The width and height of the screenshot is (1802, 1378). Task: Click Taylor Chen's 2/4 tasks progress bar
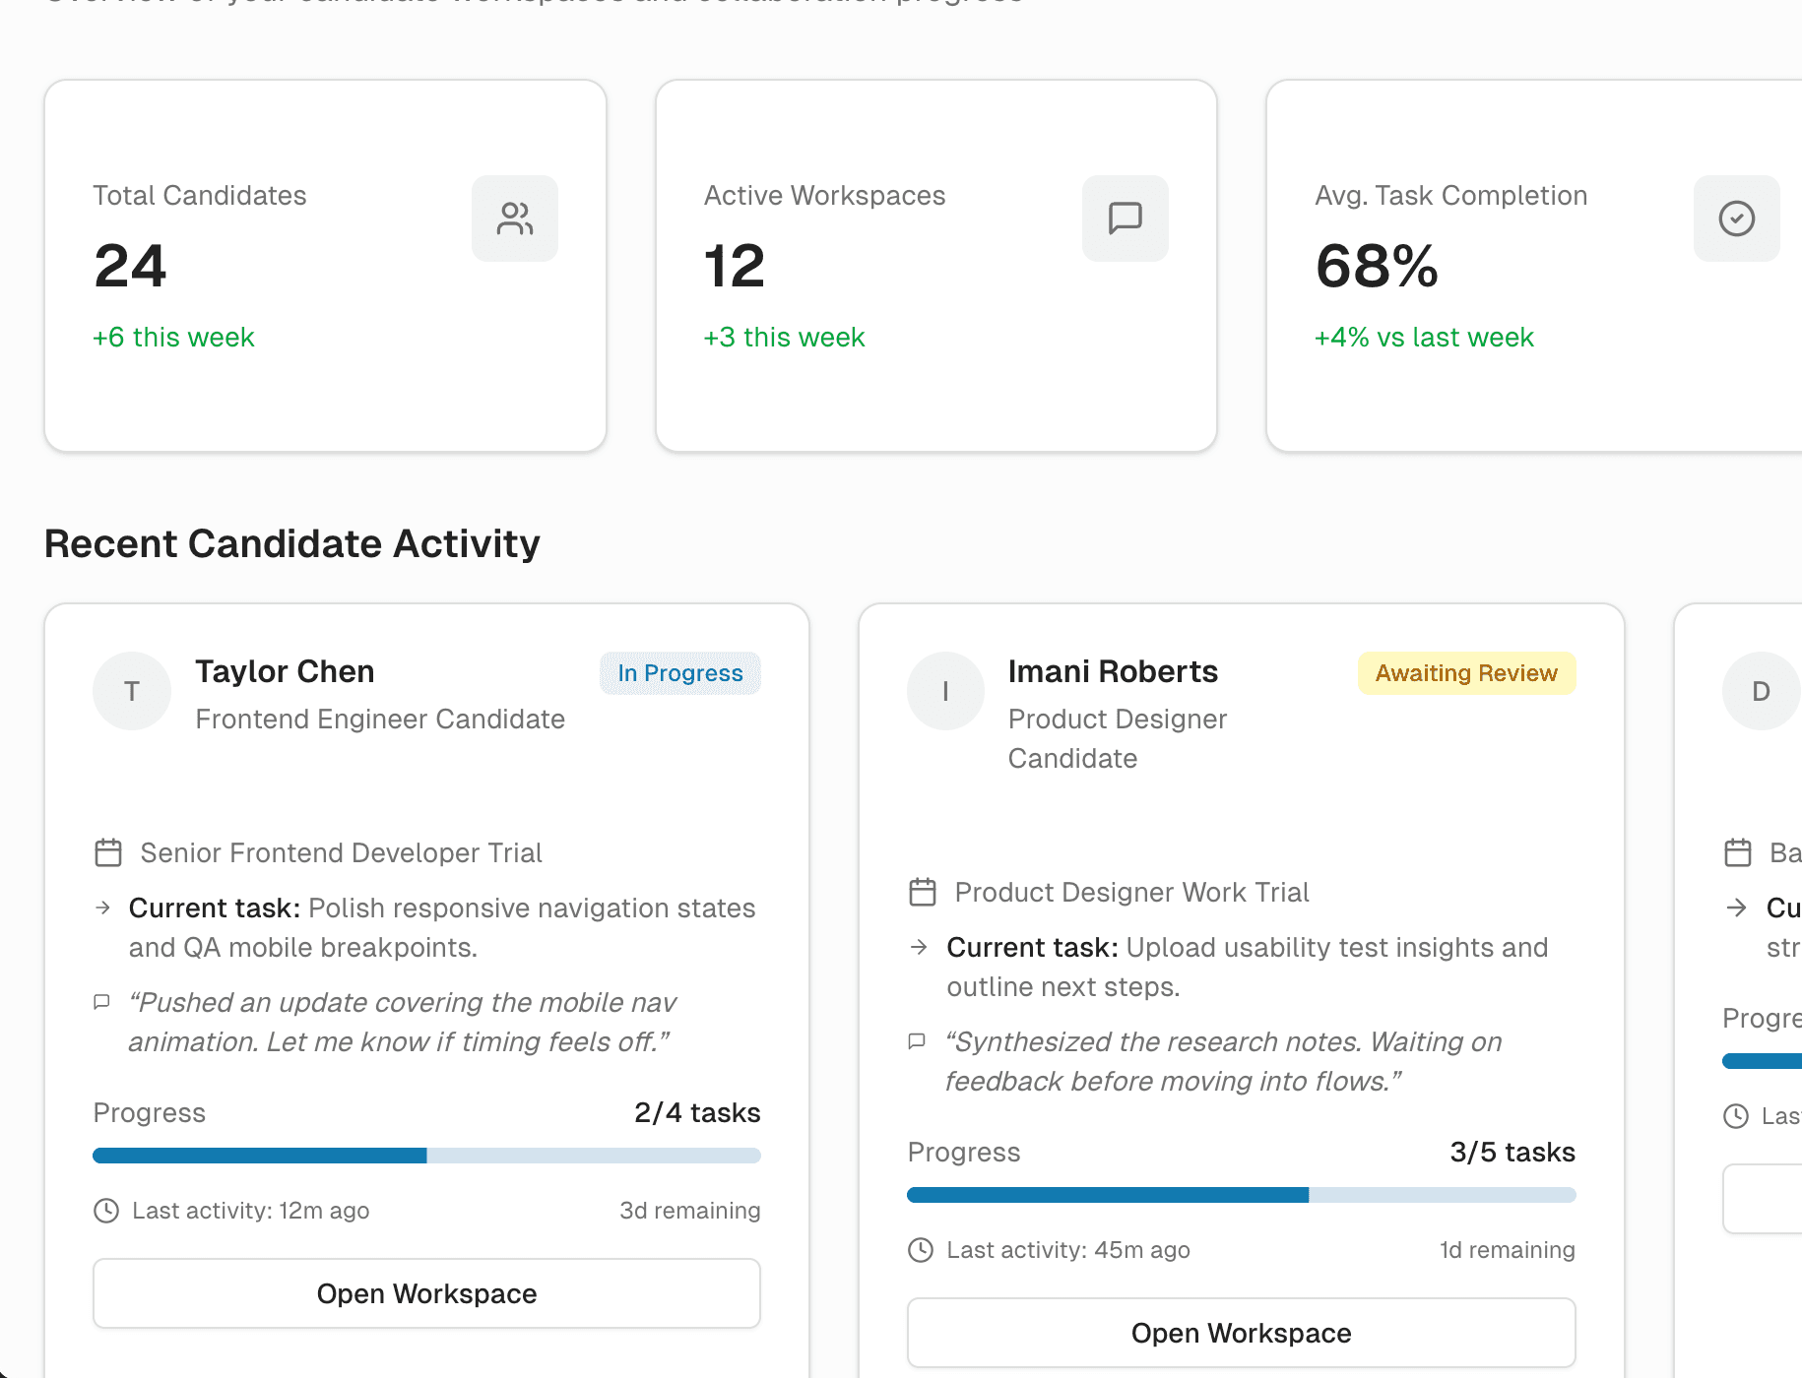[x=426, y=1156]
